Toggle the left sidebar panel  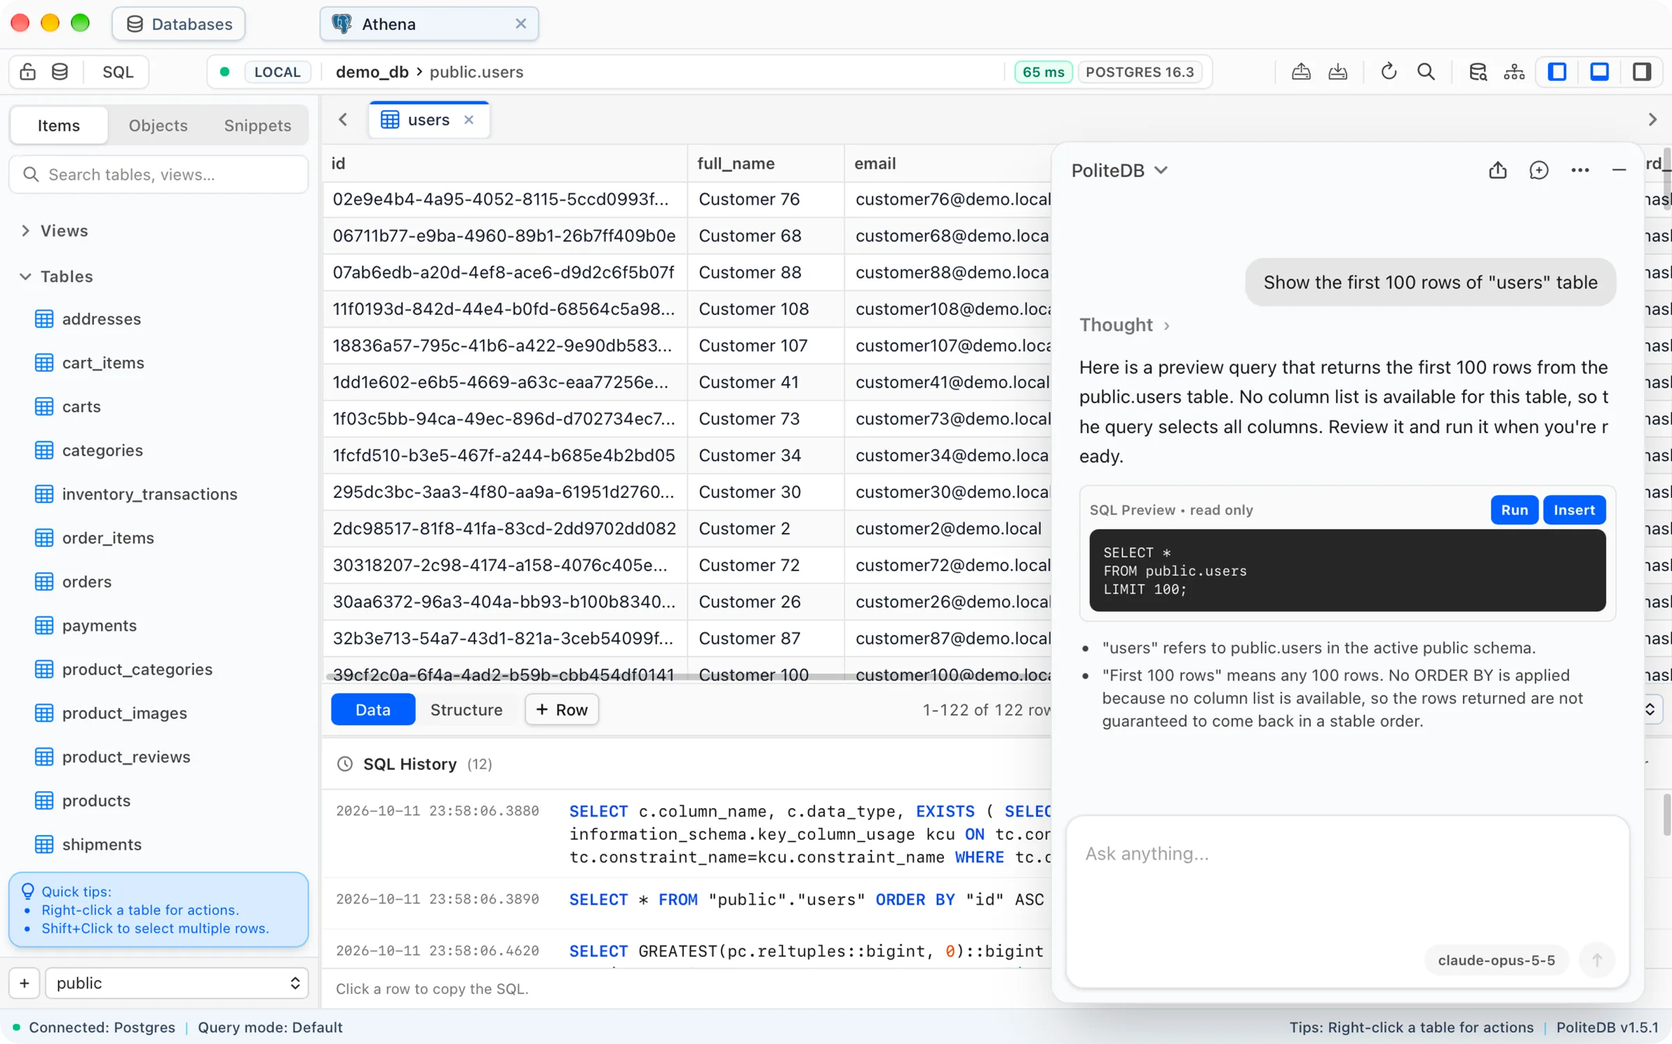tap(1557, 72)
